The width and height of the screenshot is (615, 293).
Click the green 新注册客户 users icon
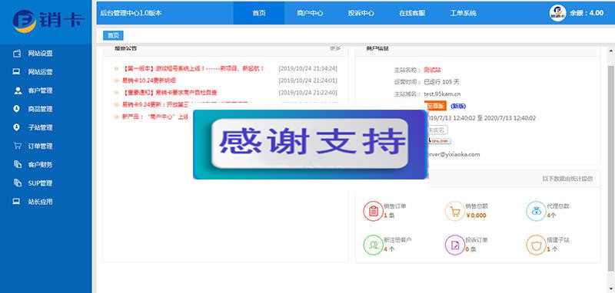click(x=373, y=245)
